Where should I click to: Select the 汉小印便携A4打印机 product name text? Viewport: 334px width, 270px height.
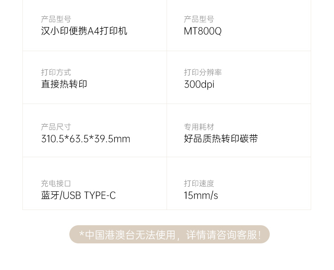84,31
